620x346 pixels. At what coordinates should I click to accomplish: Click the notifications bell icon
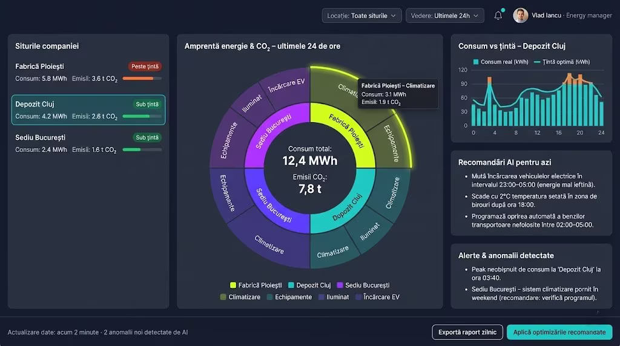coord(498,16)
